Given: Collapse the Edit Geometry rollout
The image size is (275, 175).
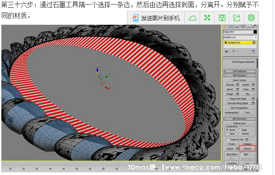Looking at the screenshot, I should [x=240, y=119].
